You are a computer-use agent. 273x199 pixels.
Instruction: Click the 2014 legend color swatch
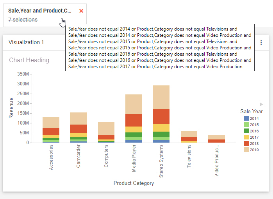246,118
